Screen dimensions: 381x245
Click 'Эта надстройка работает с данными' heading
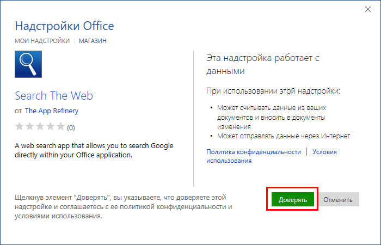[x=263, y=64]
